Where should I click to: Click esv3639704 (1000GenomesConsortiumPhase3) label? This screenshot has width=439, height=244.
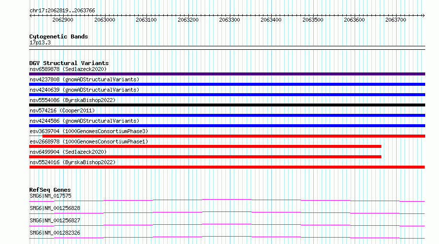pos(89,131)
